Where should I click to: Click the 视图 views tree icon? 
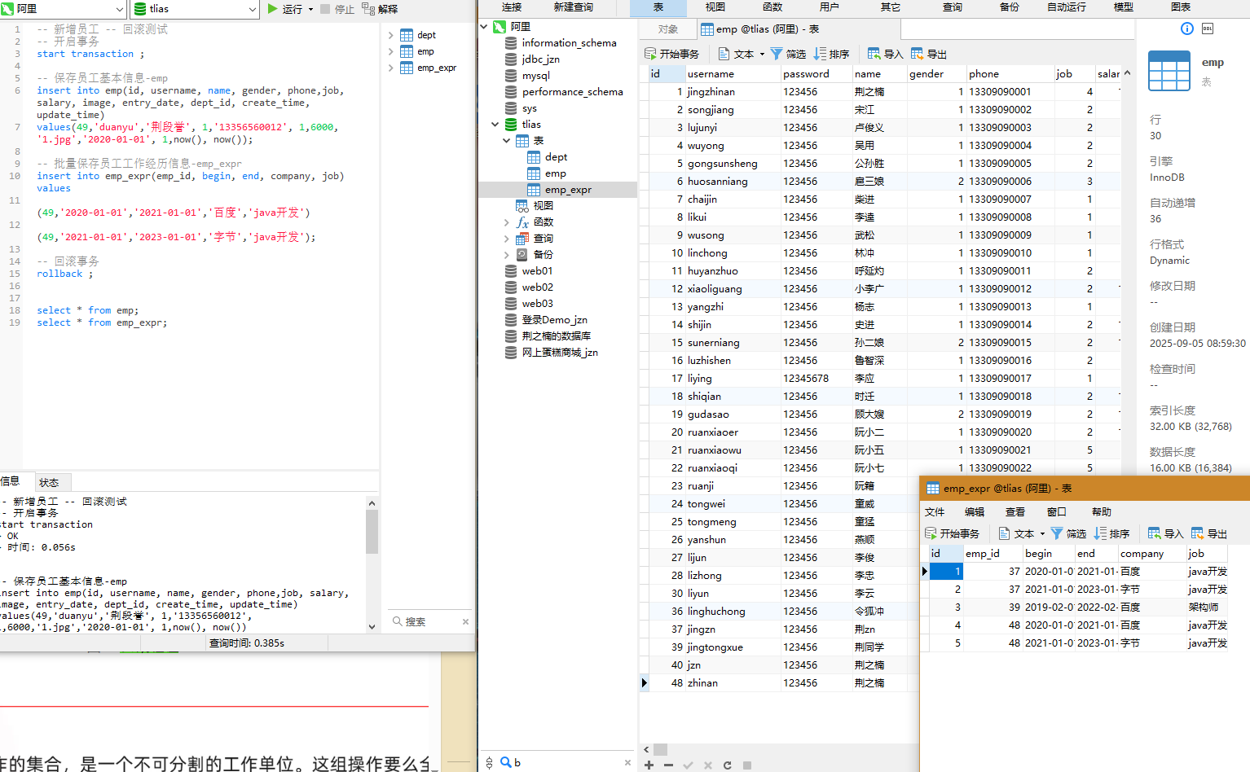pos(522,206)
